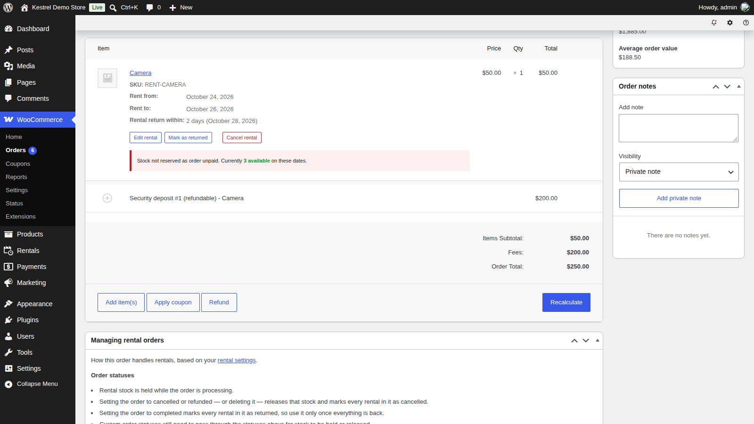The image size is (754, 424).
Task: Open WooCommerce Orders submenu item
Action: click(x=38, y=150)
